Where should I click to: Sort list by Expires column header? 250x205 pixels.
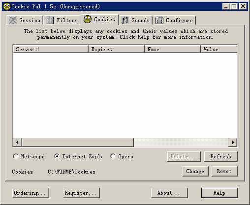tap(116, 49)
